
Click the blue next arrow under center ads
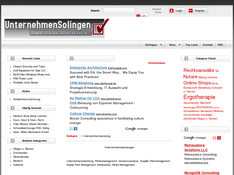(76, 129)
